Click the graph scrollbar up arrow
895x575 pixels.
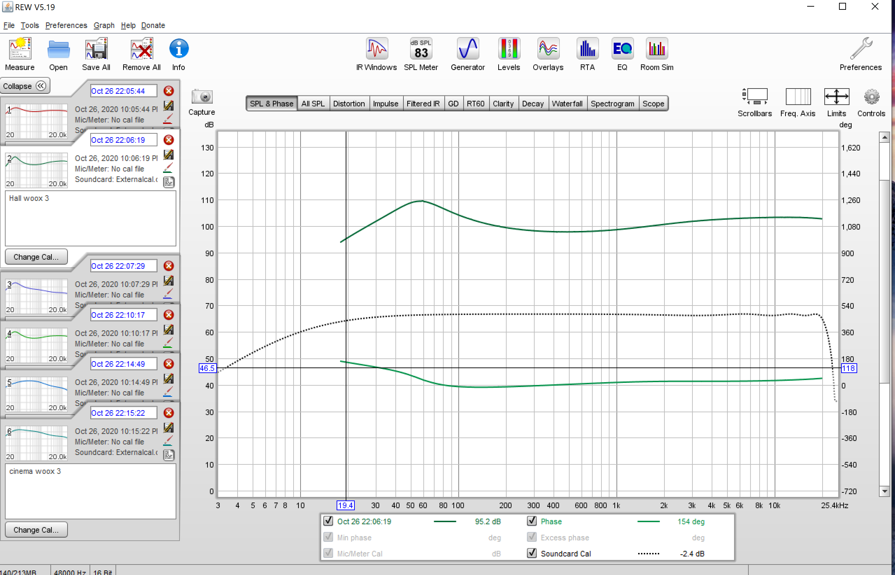885,137
